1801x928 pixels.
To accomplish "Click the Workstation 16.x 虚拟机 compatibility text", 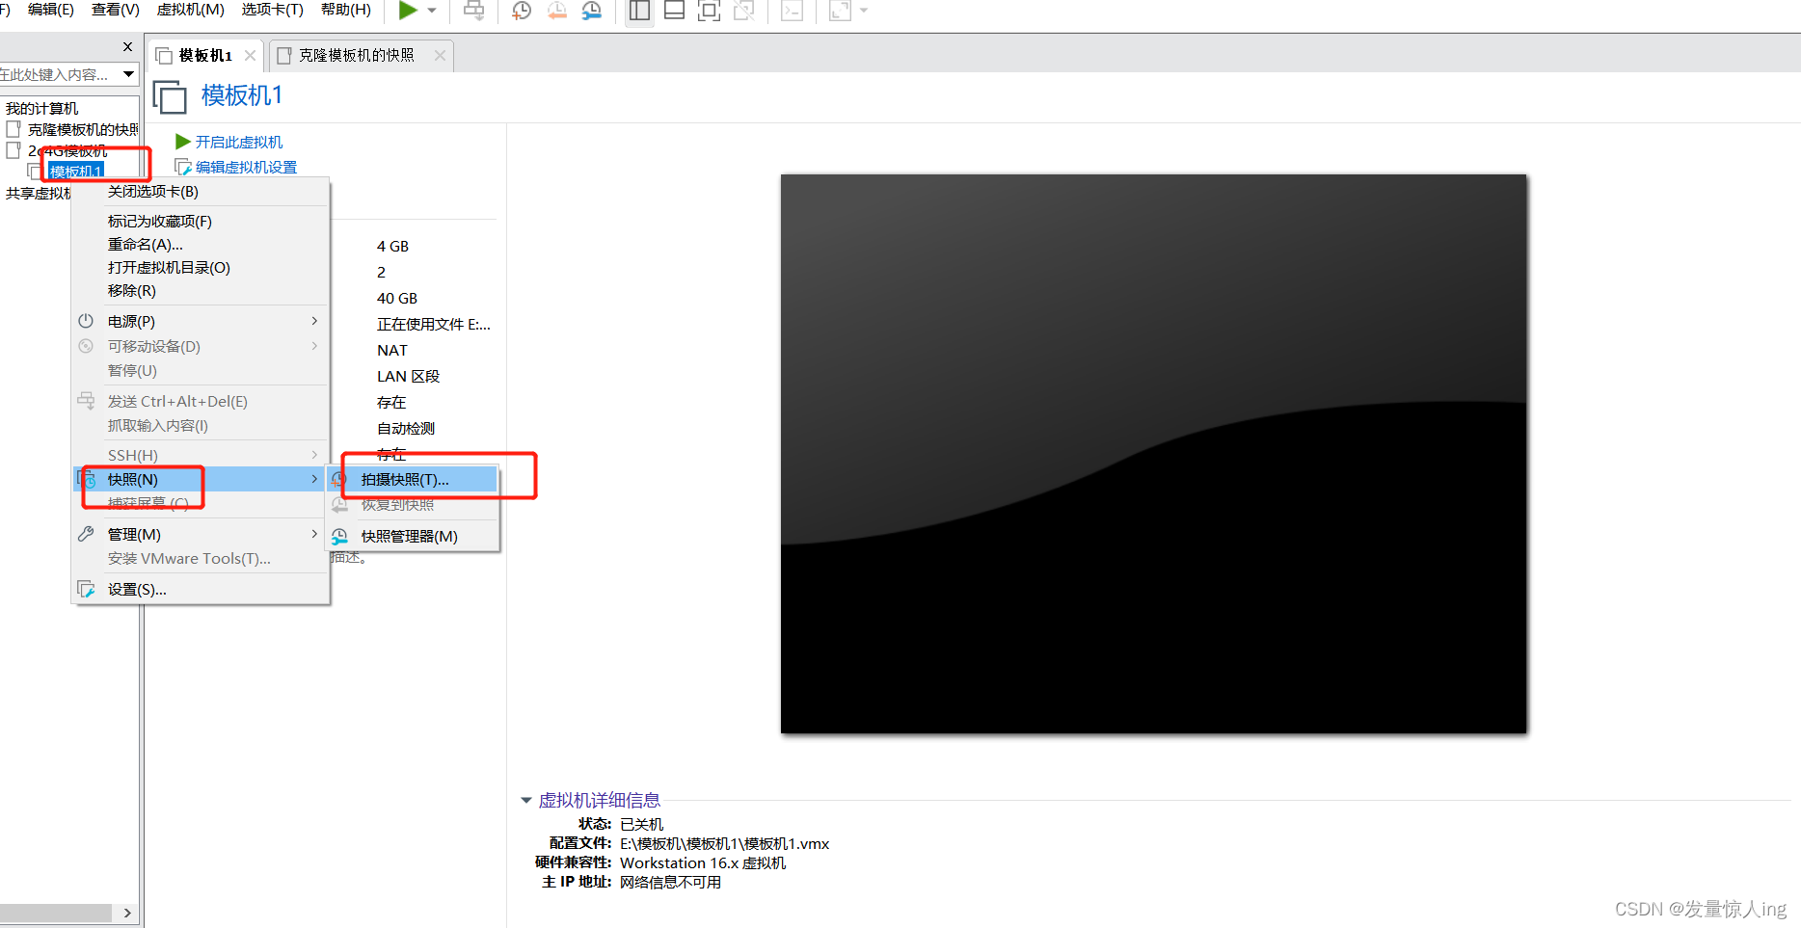I will (703, 862).
